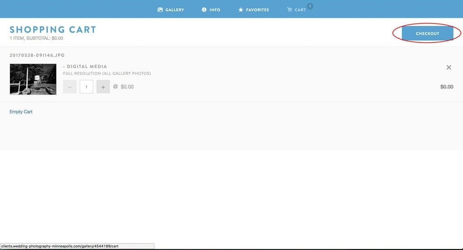The image size is (463, 250).
Task: Click the filename 20170528-091146.JPG
Action: (37, 55)
